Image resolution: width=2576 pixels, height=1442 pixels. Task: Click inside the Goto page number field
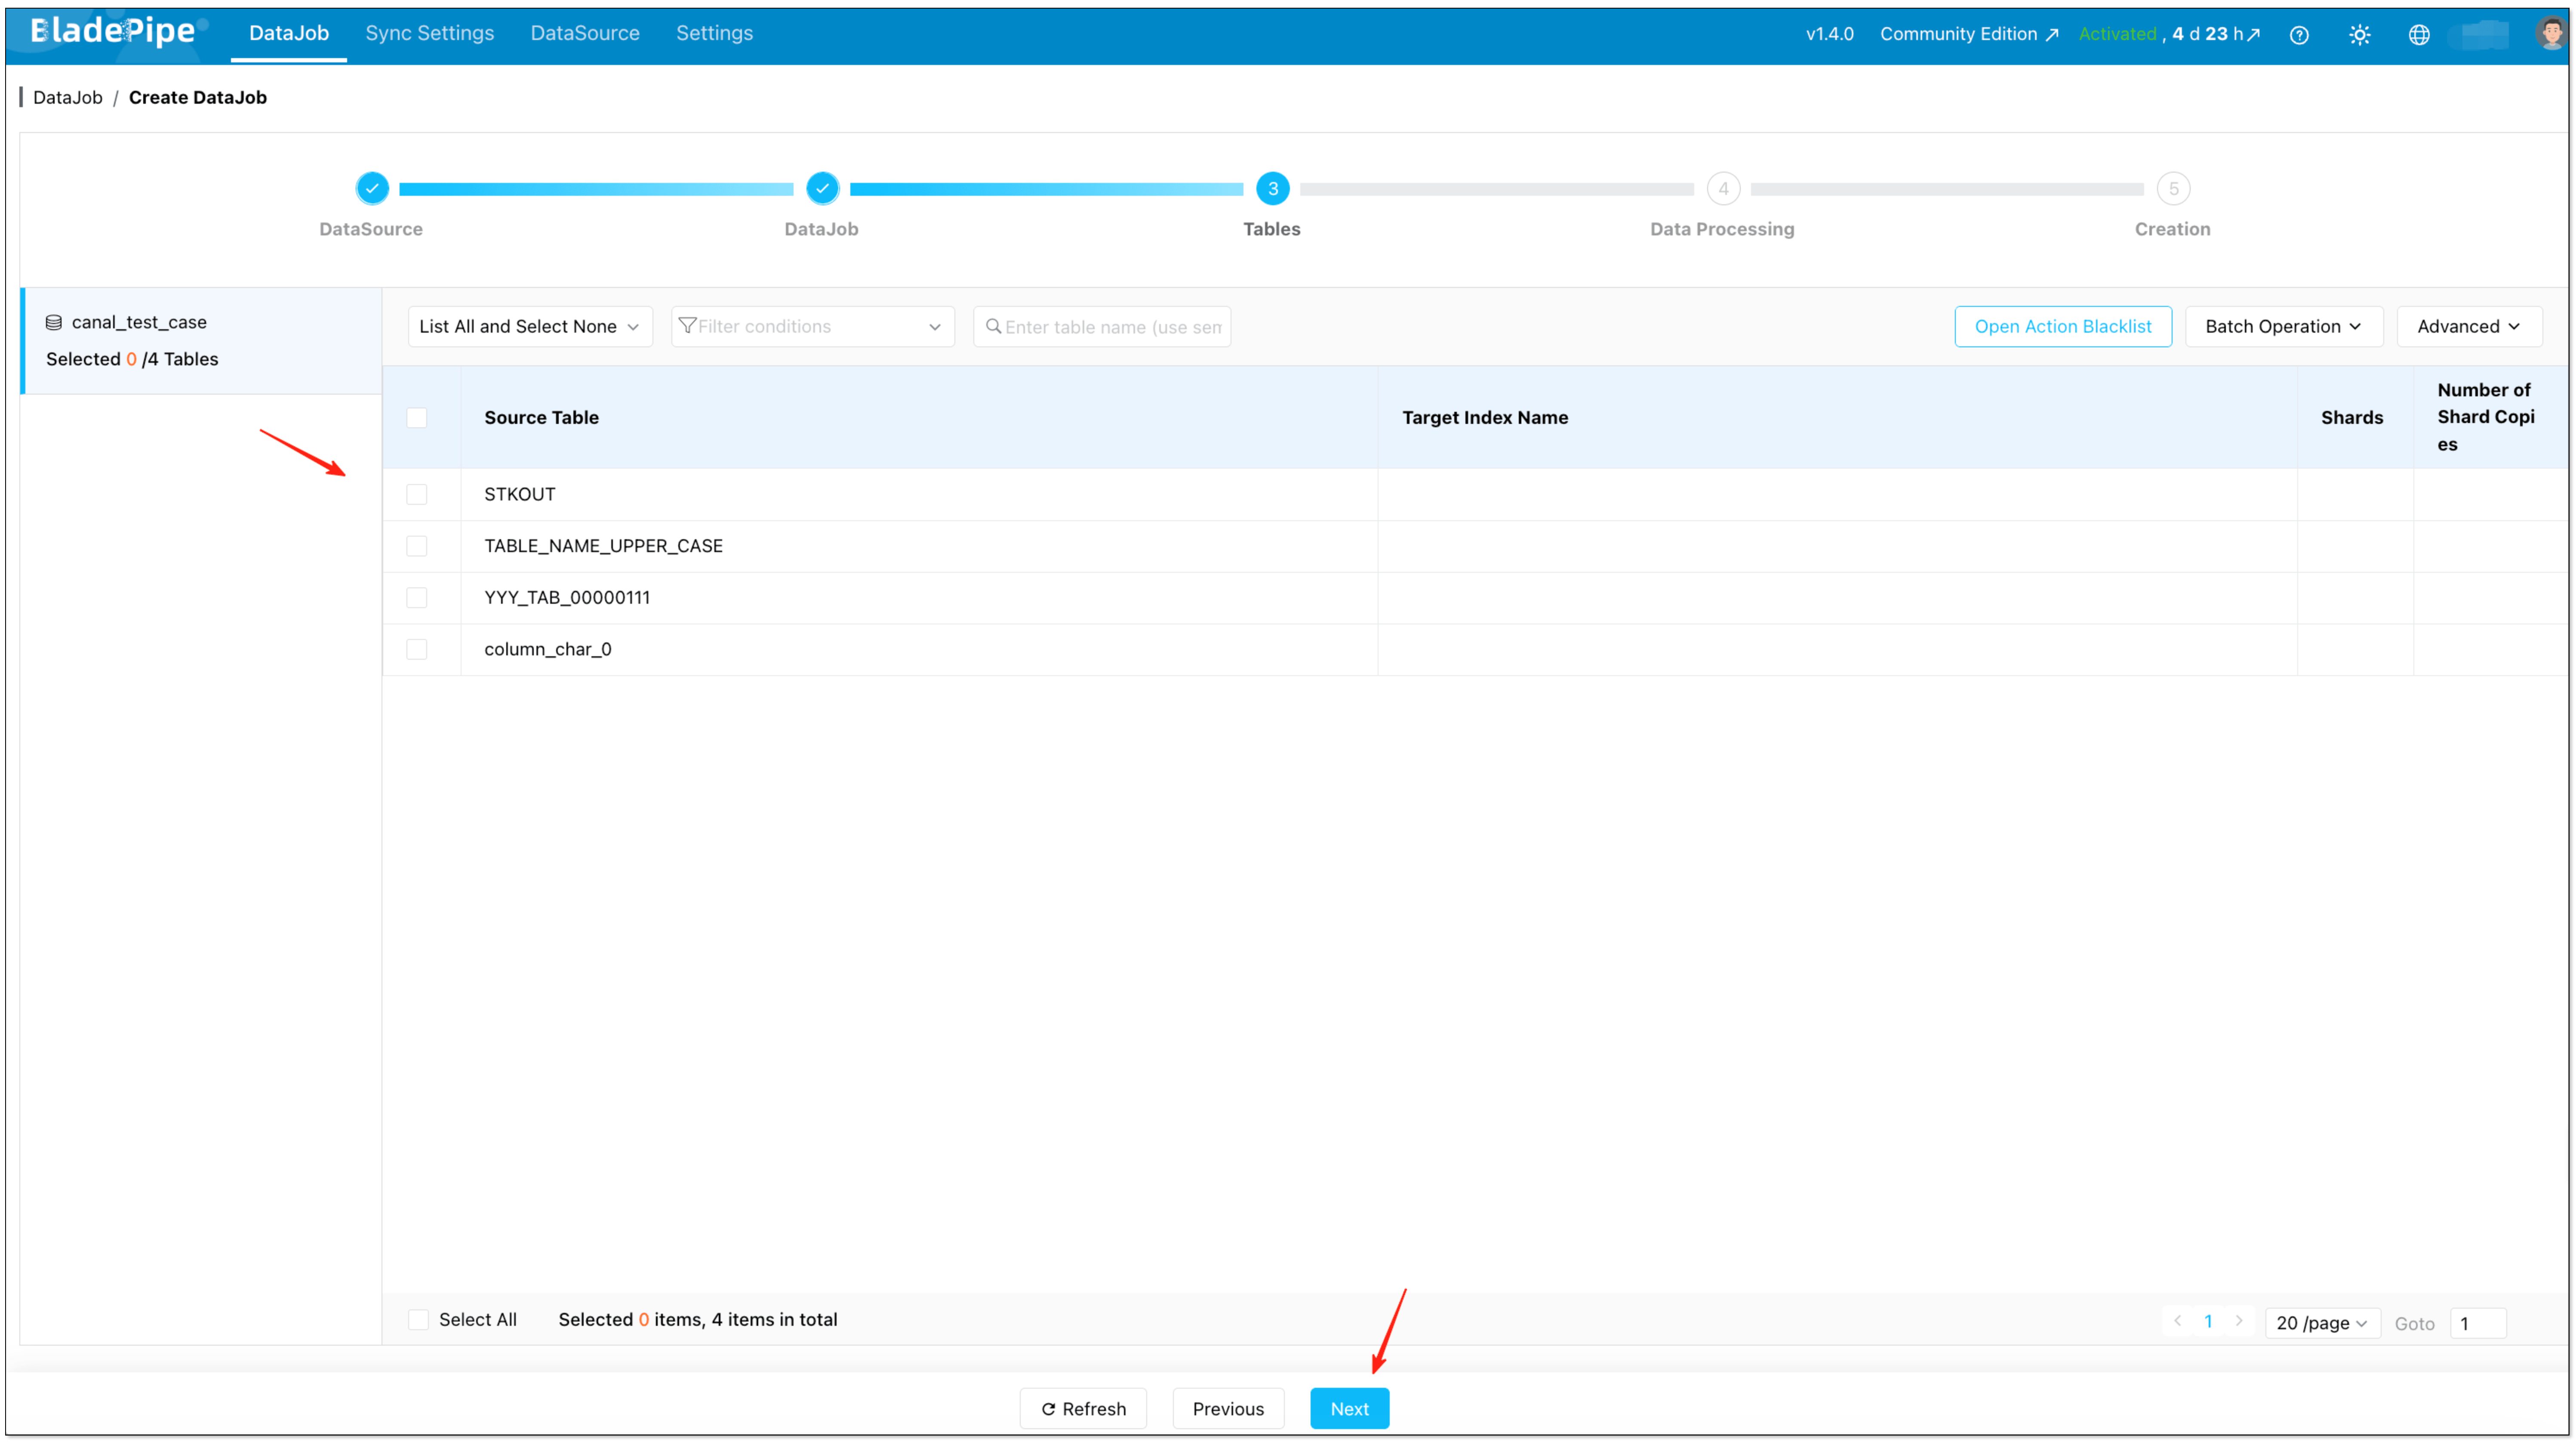[x=2478, y=1322]
